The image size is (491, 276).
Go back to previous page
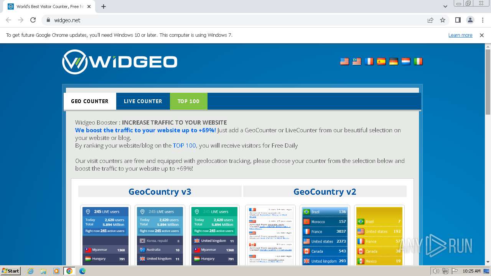pos(8,20)
